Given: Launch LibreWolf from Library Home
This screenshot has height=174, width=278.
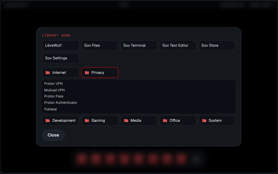Looking at the screenshot, I should pos(60,45).
